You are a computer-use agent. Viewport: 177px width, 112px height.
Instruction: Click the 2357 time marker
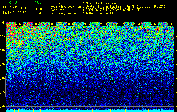coord(120,24)
